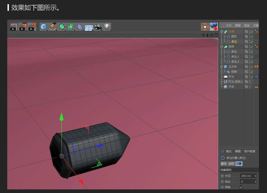Collapse the 扫描 hierarchy expander

pyautogui.click(x=221, y=32)
